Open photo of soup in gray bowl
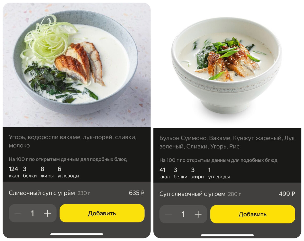Viewport: 304px width, 241px height. (x=77, y=65)
